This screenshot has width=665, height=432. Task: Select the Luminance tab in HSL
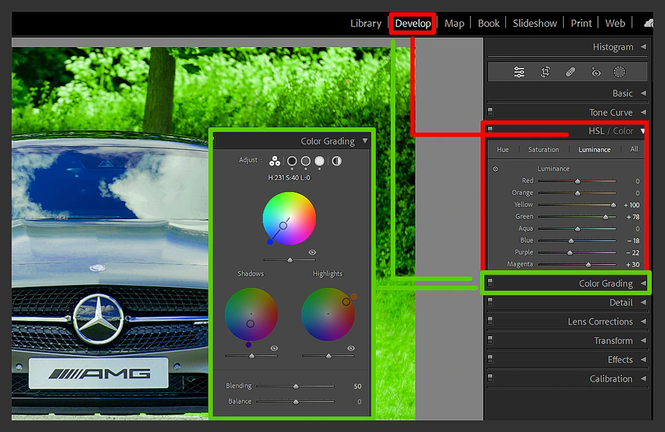click(x=595, y=150)
